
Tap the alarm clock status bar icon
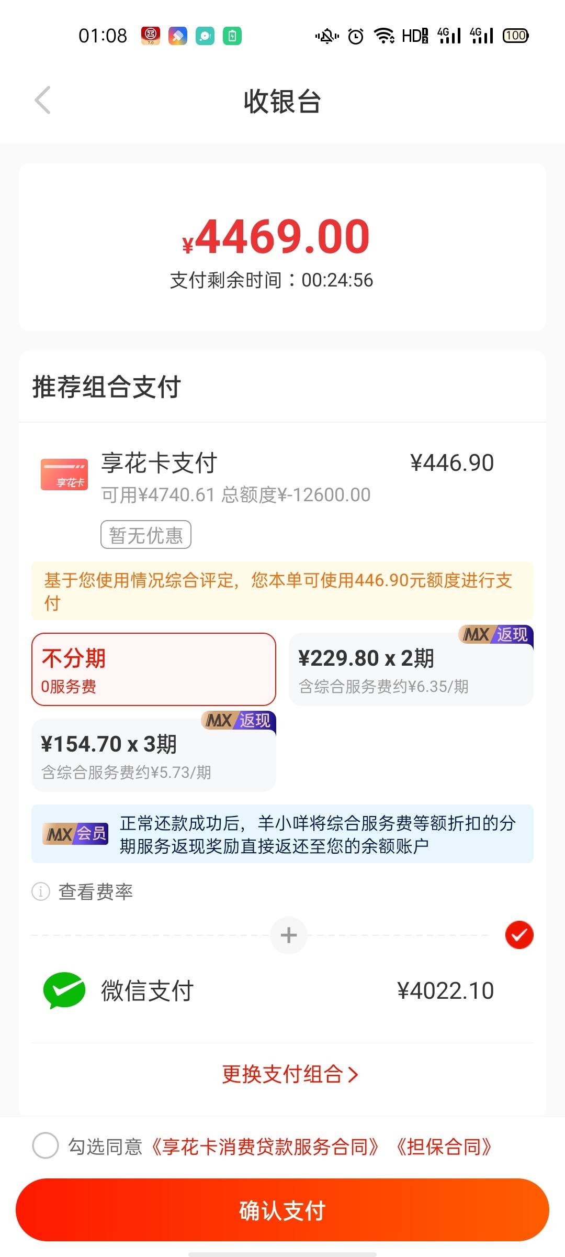[356, 36]
